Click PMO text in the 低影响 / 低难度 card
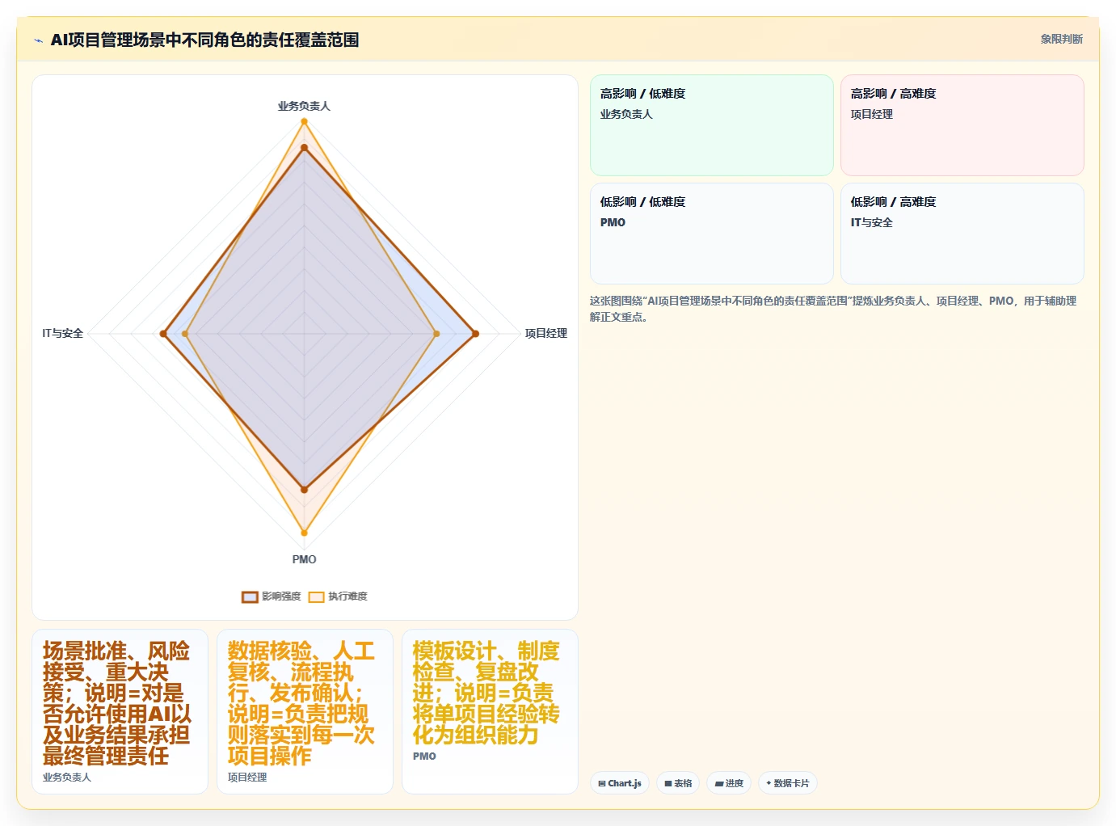 click(613, 222)
